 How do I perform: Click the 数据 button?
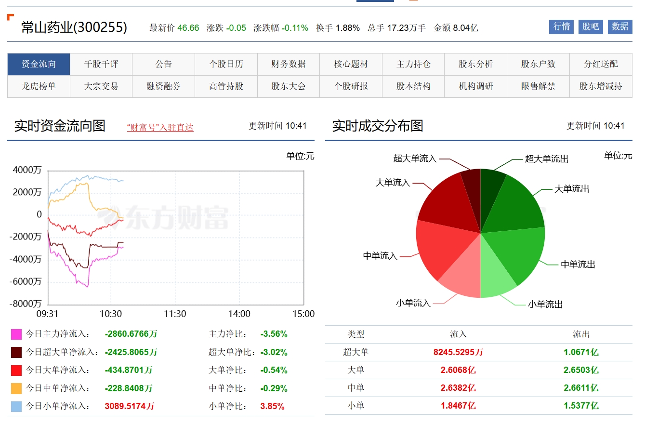(x=620, y=26)
